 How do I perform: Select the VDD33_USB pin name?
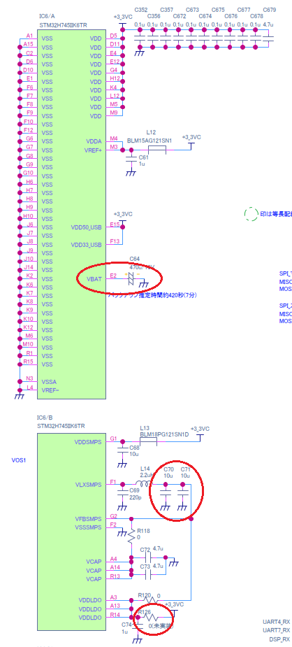coord(86,245)
